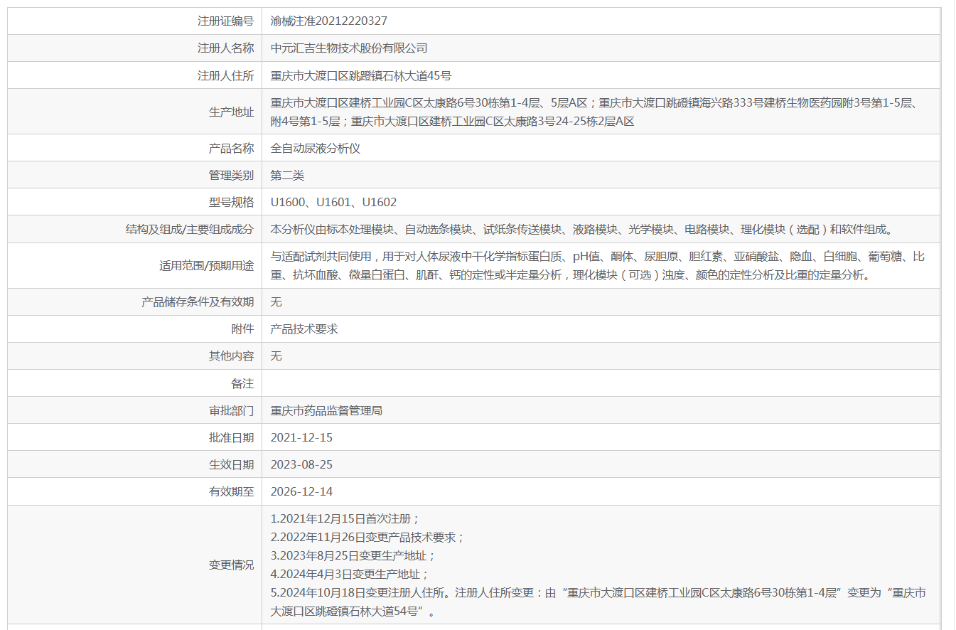The image size is (956, 630).
Task: Select expiry date 2026-12-14
Action: point(301,491)
